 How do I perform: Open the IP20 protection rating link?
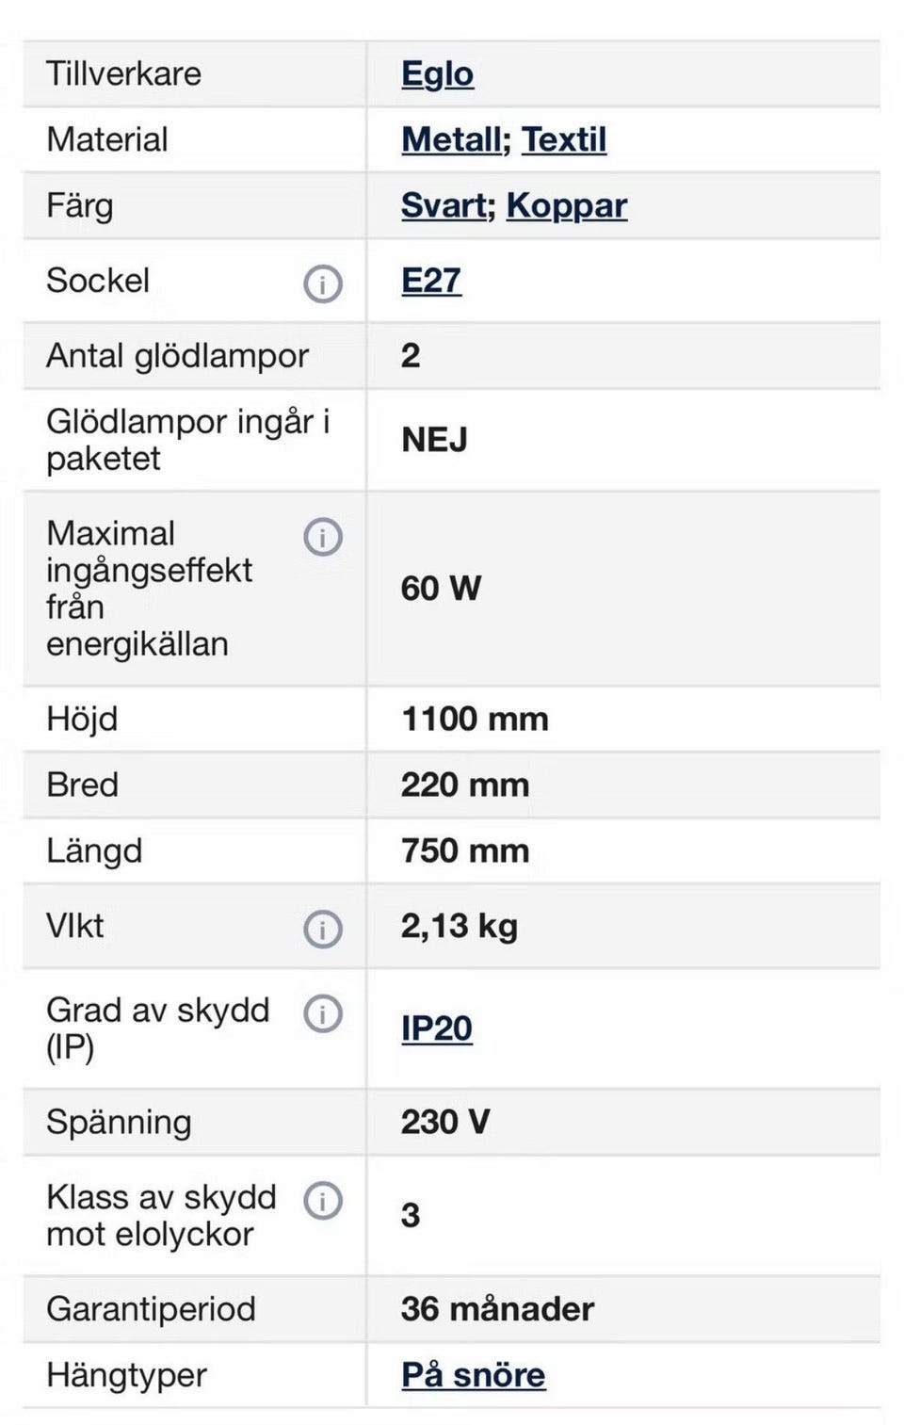coord(437,1028)
